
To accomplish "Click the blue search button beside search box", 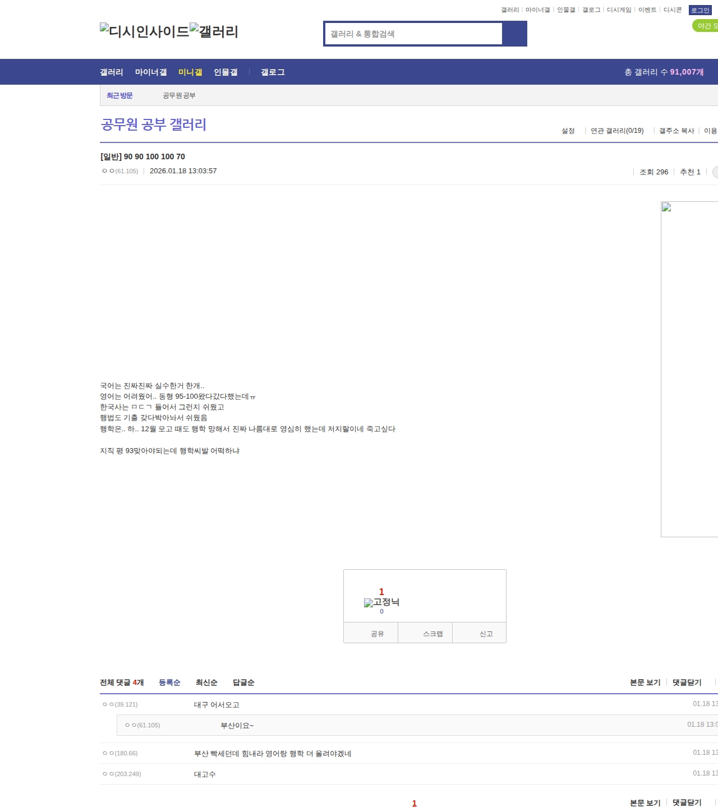I will [514, 34].
